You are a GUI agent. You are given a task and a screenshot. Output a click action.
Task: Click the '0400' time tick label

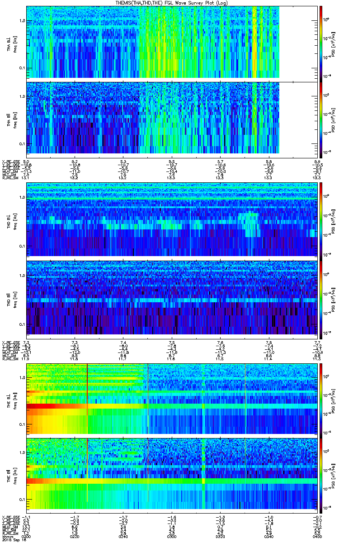coord(316,536)
